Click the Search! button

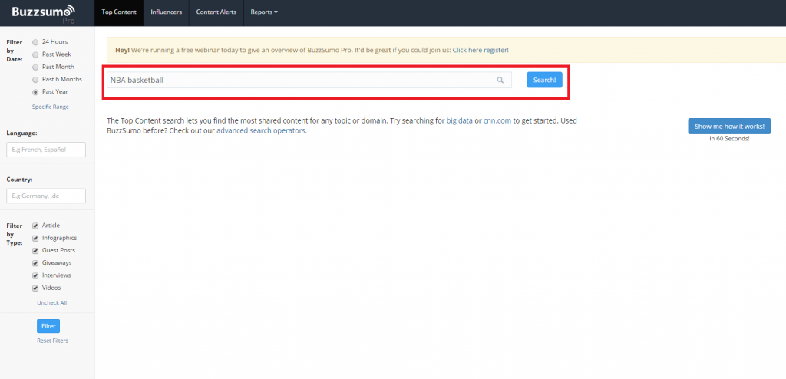[544, 81]
